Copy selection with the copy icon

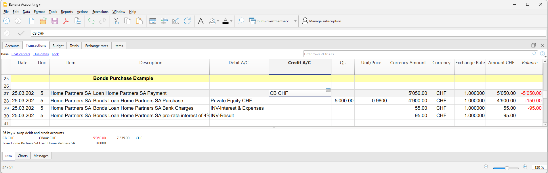pyautogui.click(x=128, y=21)
